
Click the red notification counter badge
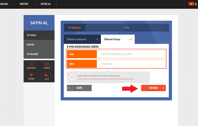pos(191,4)
